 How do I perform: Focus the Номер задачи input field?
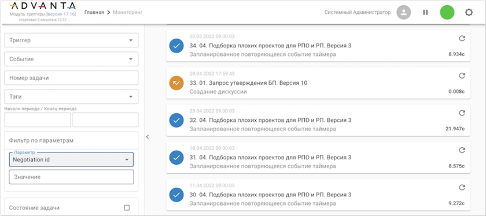click(x=71, y=78)
